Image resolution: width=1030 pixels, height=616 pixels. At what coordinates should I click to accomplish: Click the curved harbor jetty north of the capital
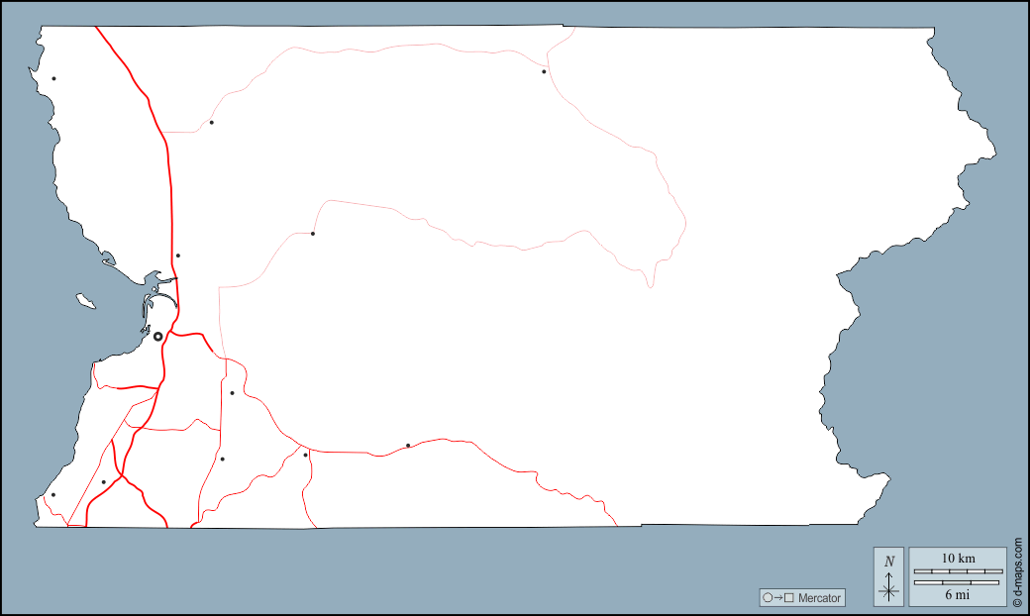coord(164,298)
